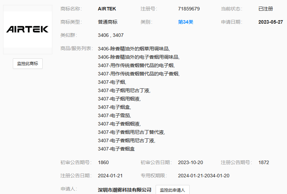Click the 类似群 label
The height and width of the screenshot is (194, 287).
point(69,35)
